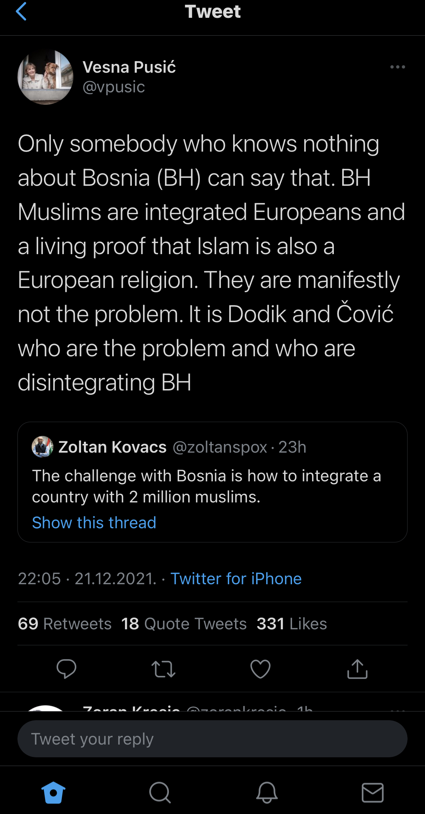The width and height of the screenshot is (425, 814).
Task: View the 18 Quote Tweets
Action: (184, 624)
